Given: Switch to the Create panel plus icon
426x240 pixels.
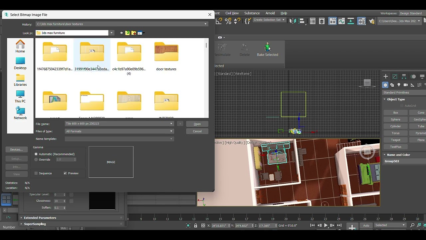Looking at the screenshot, I should tap(386, 77).
